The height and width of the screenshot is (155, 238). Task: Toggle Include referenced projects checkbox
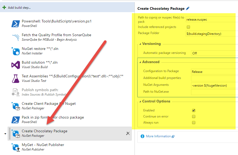(188, 27)
